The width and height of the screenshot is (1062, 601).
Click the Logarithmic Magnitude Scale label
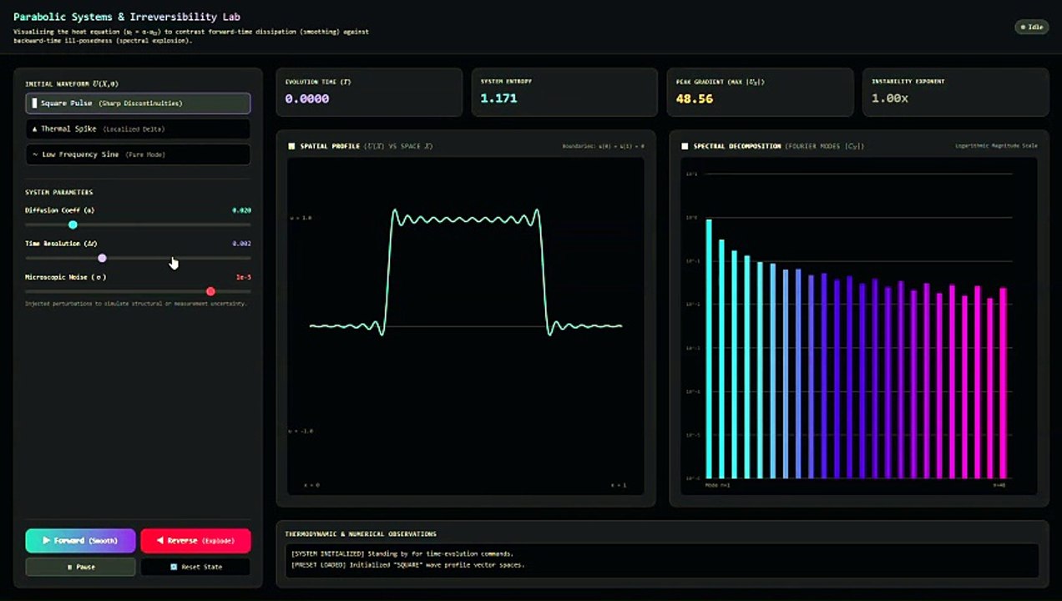pyautogui.click(x=996, y=146)
